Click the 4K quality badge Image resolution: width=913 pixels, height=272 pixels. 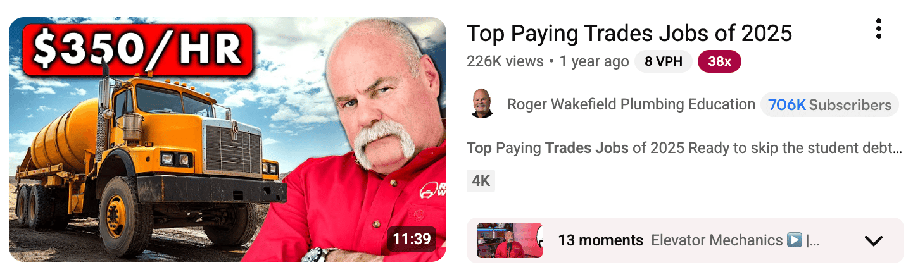(481, 181)
